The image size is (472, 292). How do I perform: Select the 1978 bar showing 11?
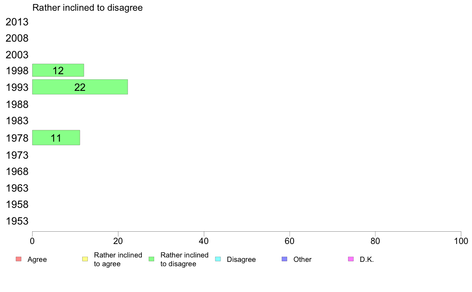56,138
